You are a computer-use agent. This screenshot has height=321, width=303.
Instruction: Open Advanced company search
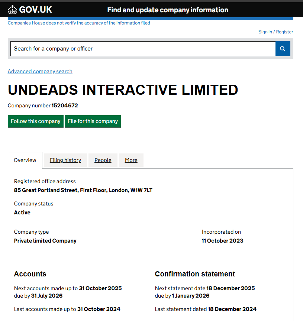40,71
